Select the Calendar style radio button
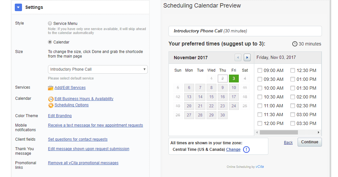 (50, 42)
